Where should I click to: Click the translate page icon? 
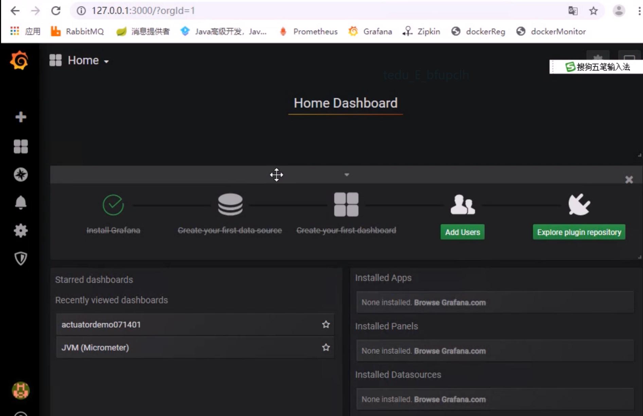tap(573, 11)
